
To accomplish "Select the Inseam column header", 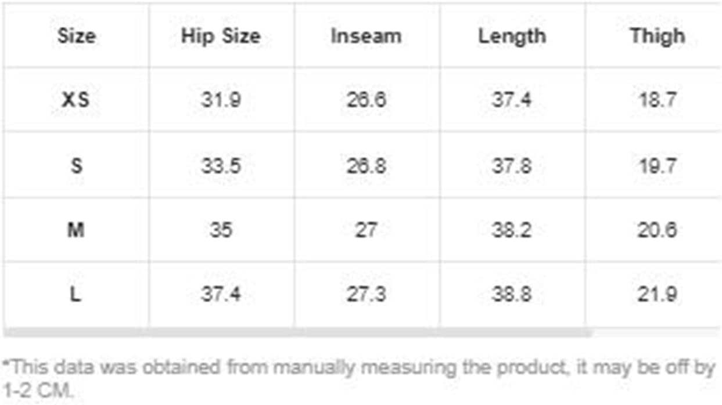I will click(366, 36).
